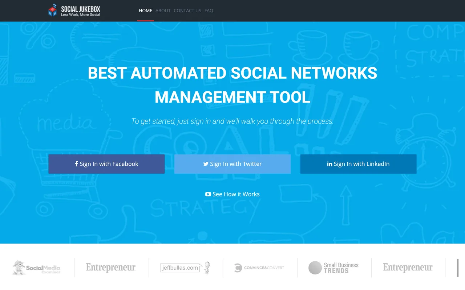Choose Sign In with Twitter
This screenshot has height=290, width=465.
coord(232,164)
